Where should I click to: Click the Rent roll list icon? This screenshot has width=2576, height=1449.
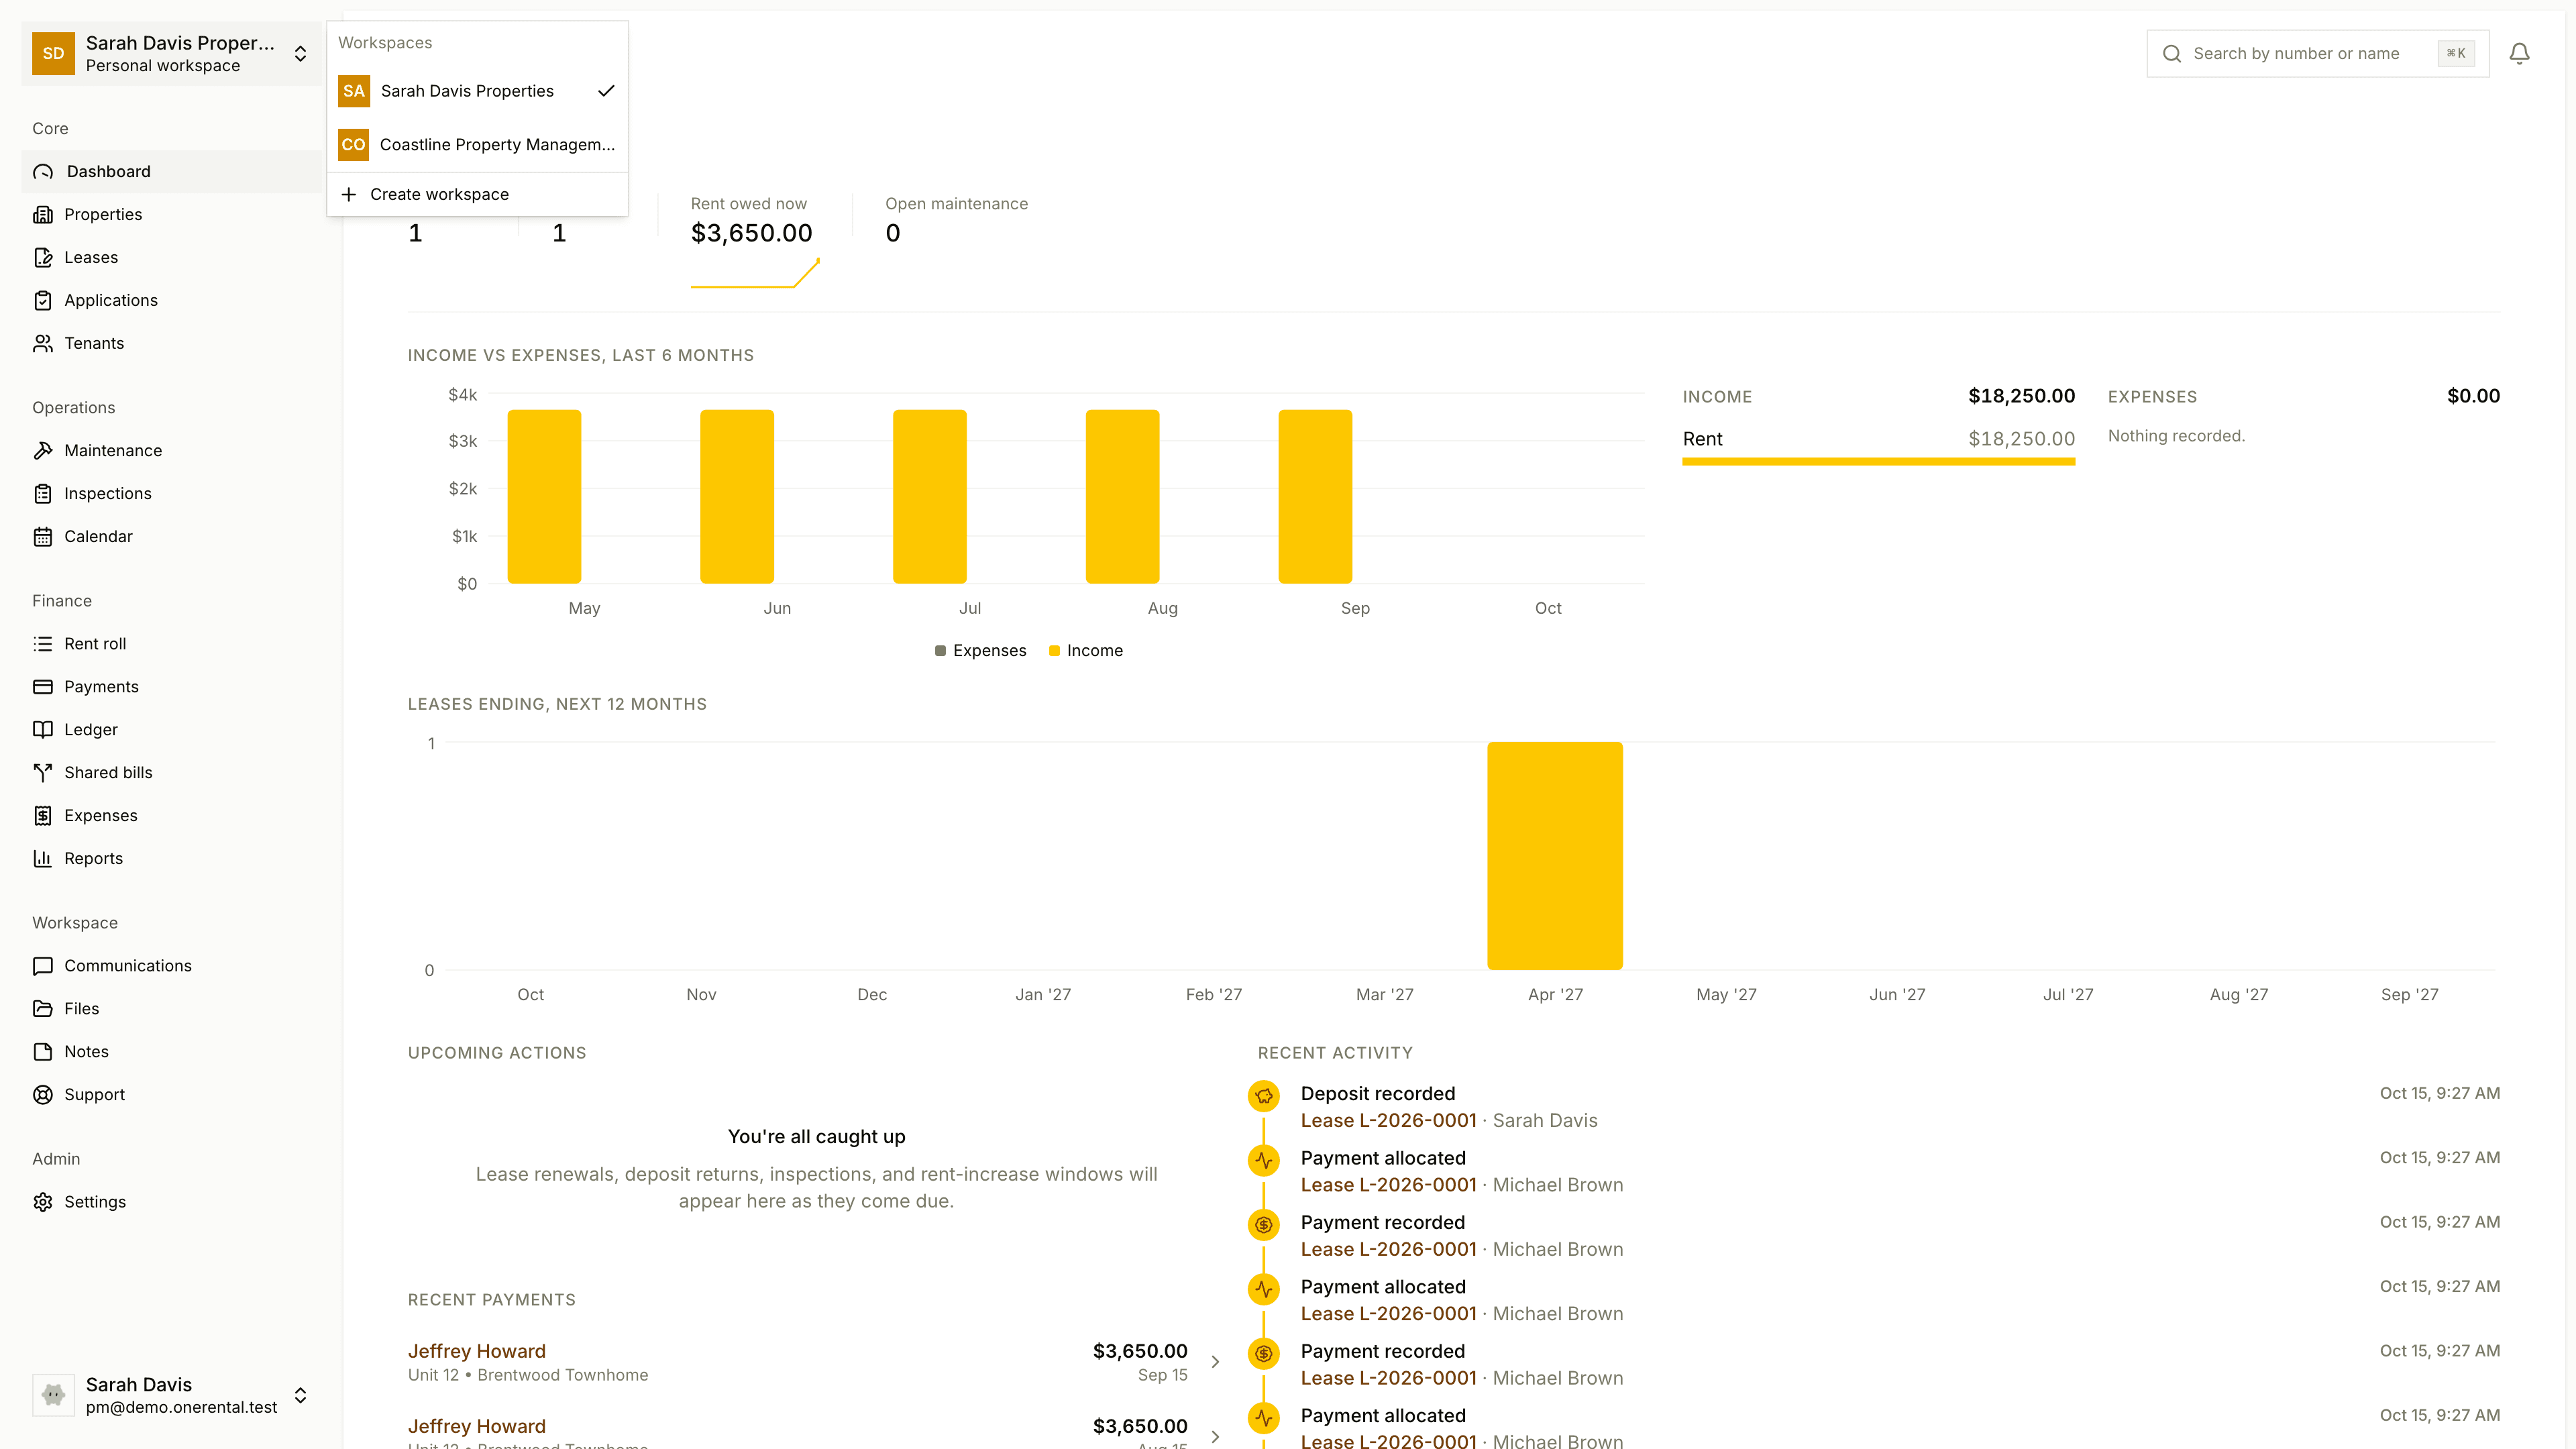pos(43,644)
